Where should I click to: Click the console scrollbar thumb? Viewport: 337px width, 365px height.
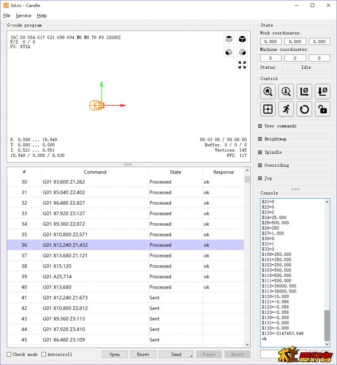click(x=327, y=325)
